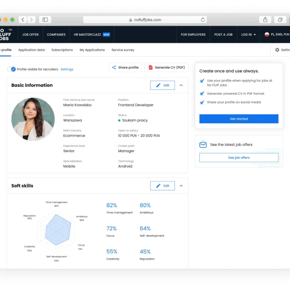Toggle Profile visible for recruiters switch
This screenshot has width=290, height=289.
[x=12, y=69]
